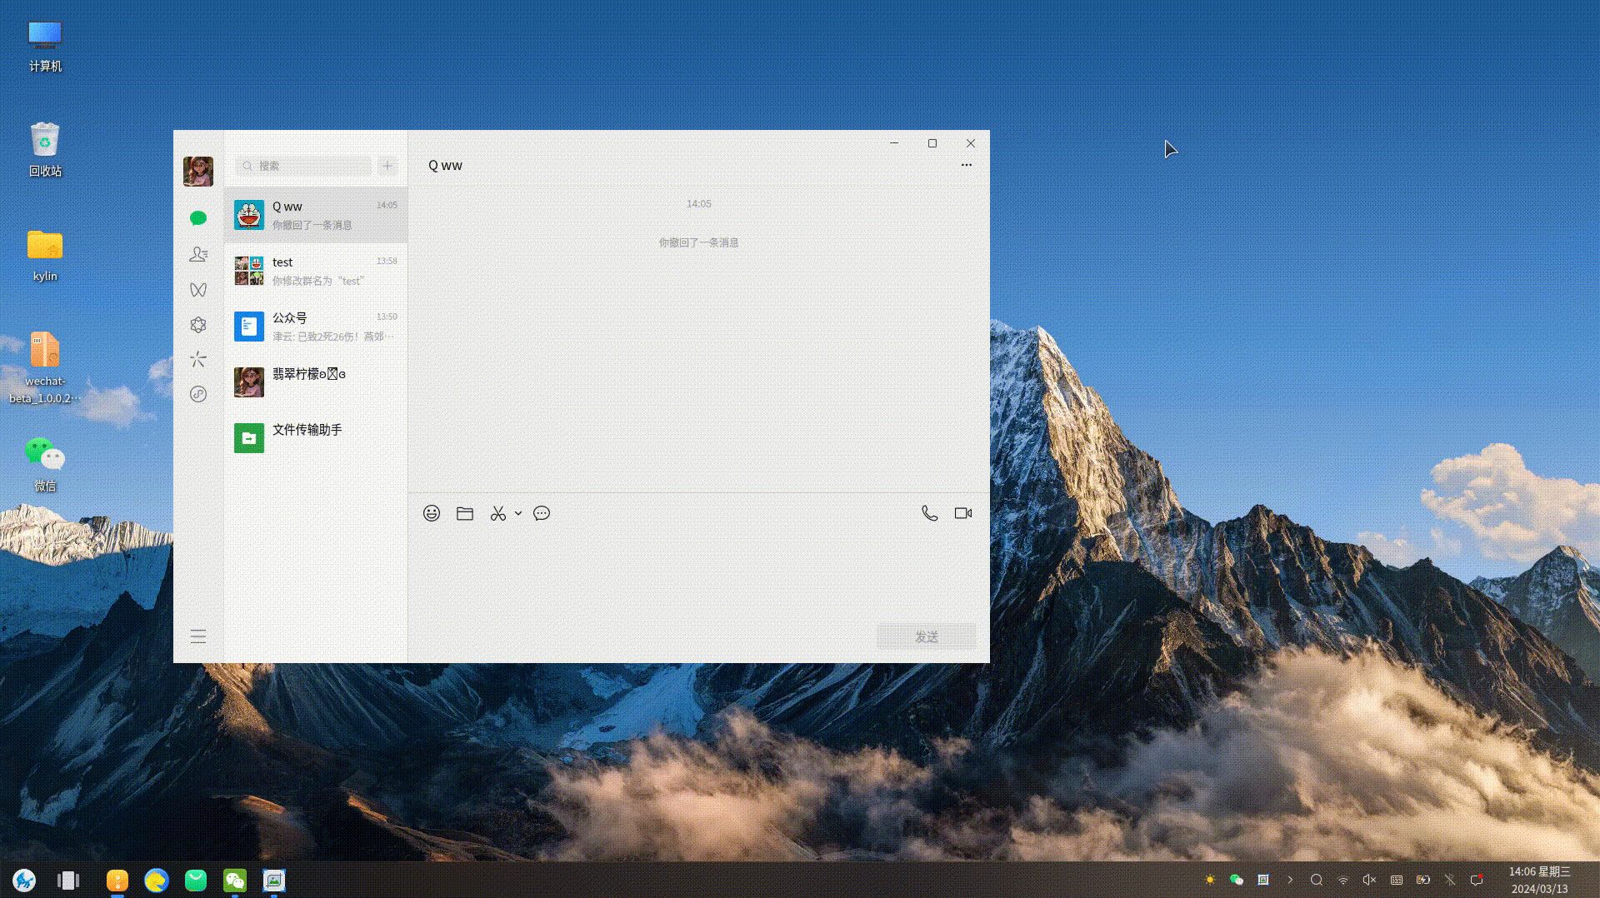Open the 文件传输助手 conversation
This screenshot has height=898, width=1600.
coord(315,437)
